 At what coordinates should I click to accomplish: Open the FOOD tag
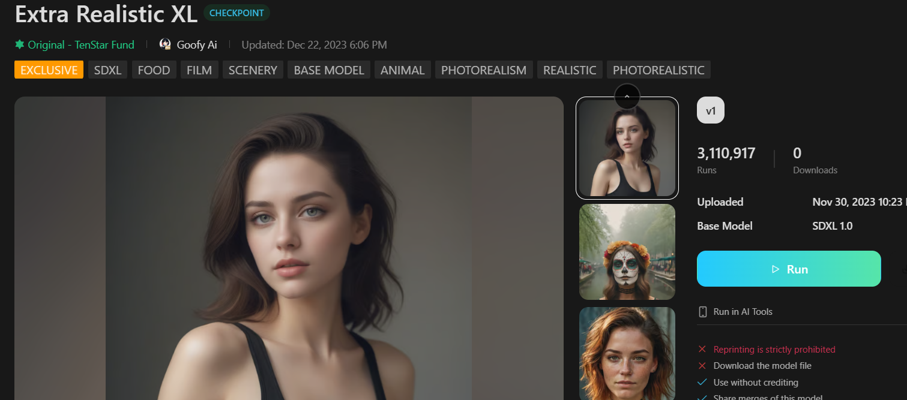[154, 70]
